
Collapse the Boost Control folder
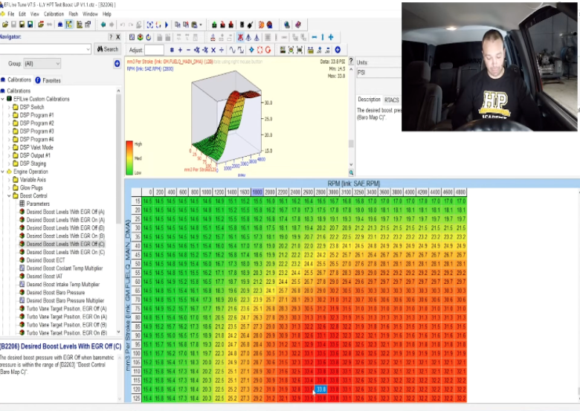pyautogui.click(x=9, y=196)
